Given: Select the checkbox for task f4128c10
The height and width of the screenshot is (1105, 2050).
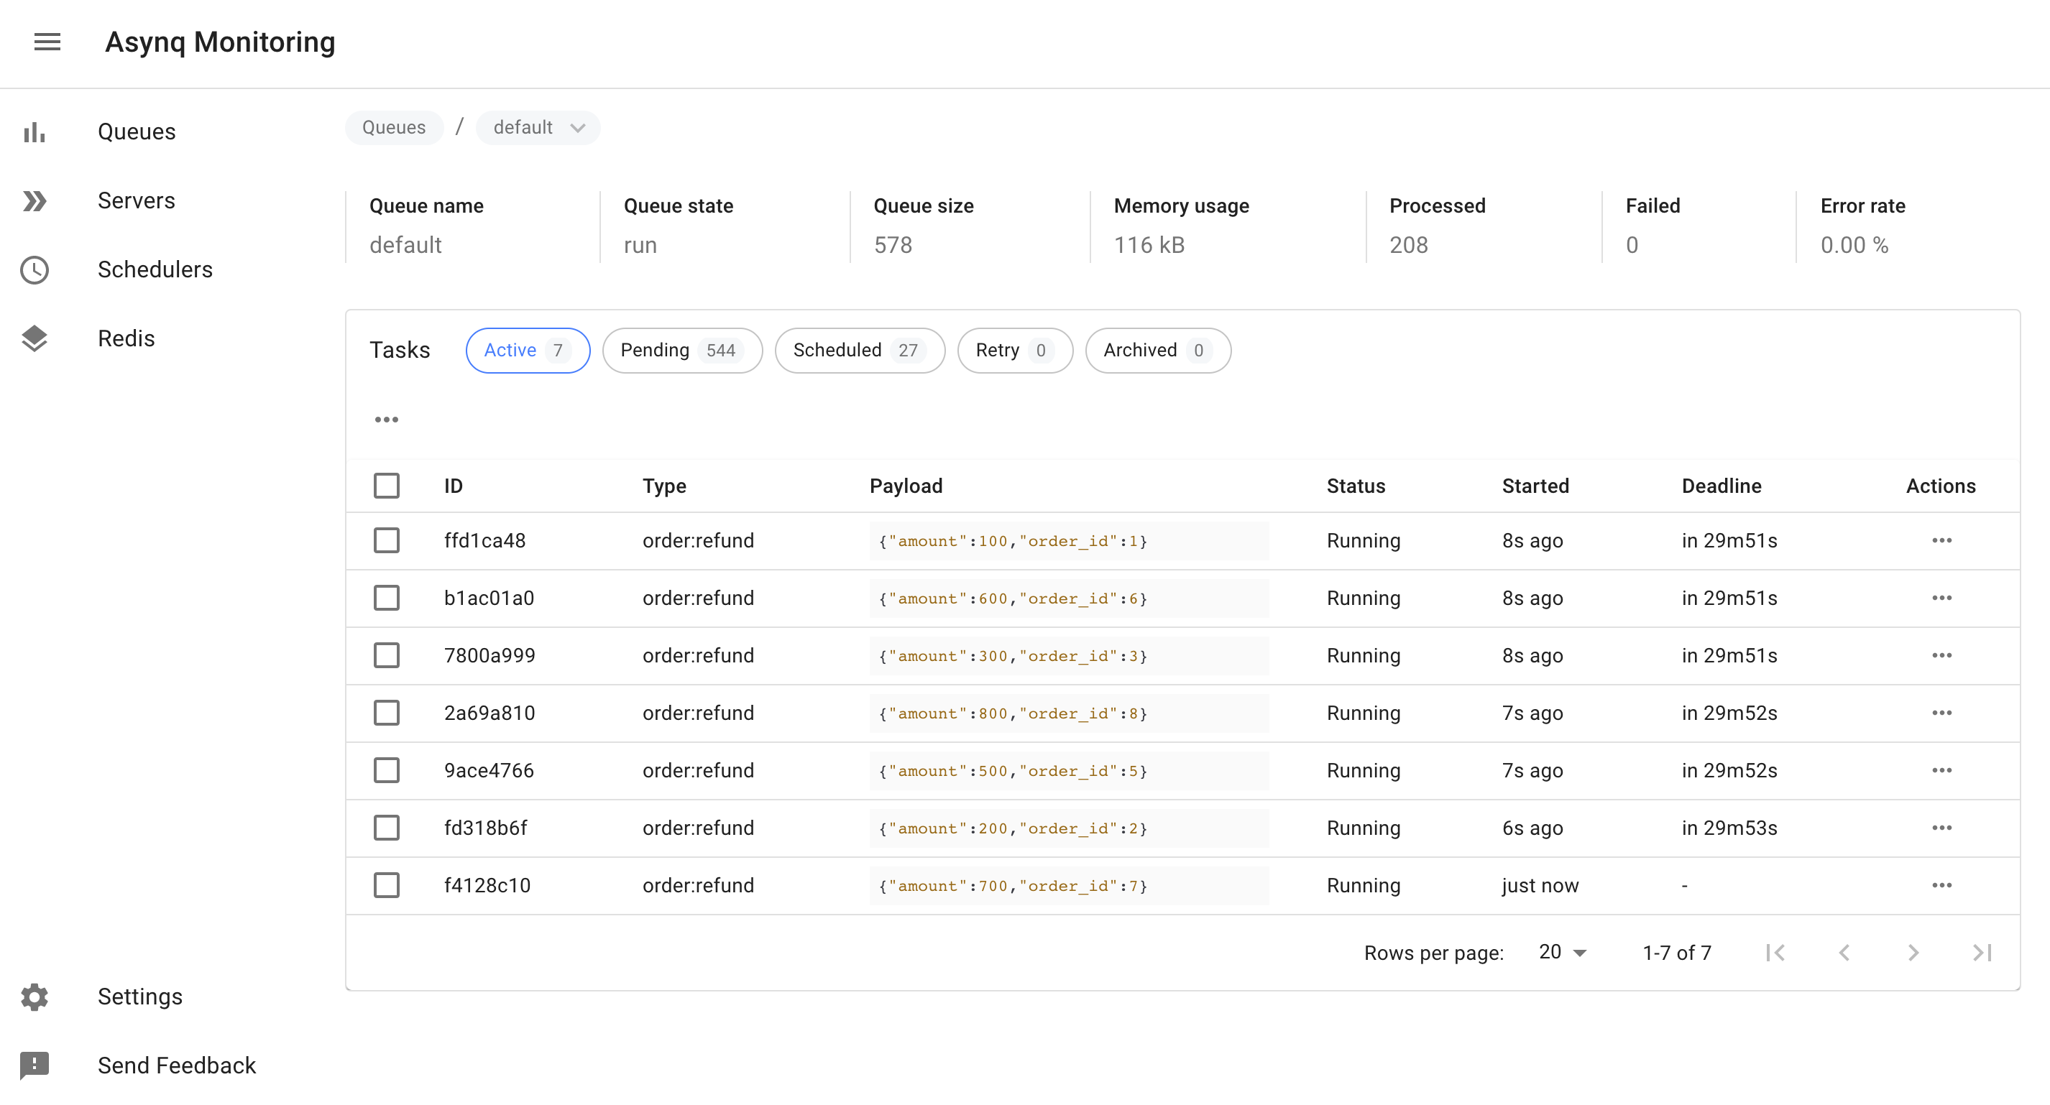Looking at the screenshot, I should click(x=387, y=884).
